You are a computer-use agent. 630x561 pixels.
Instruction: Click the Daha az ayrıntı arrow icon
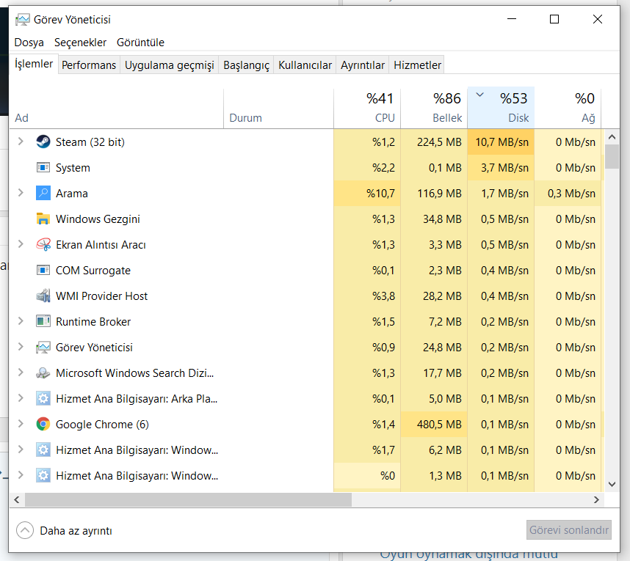pos(25,530)
